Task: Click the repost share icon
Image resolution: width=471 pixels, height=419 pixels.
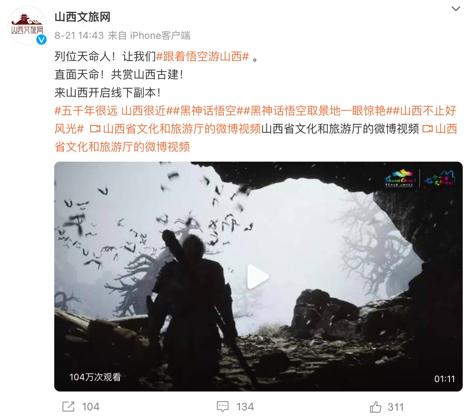Action: tap(68, 407)
